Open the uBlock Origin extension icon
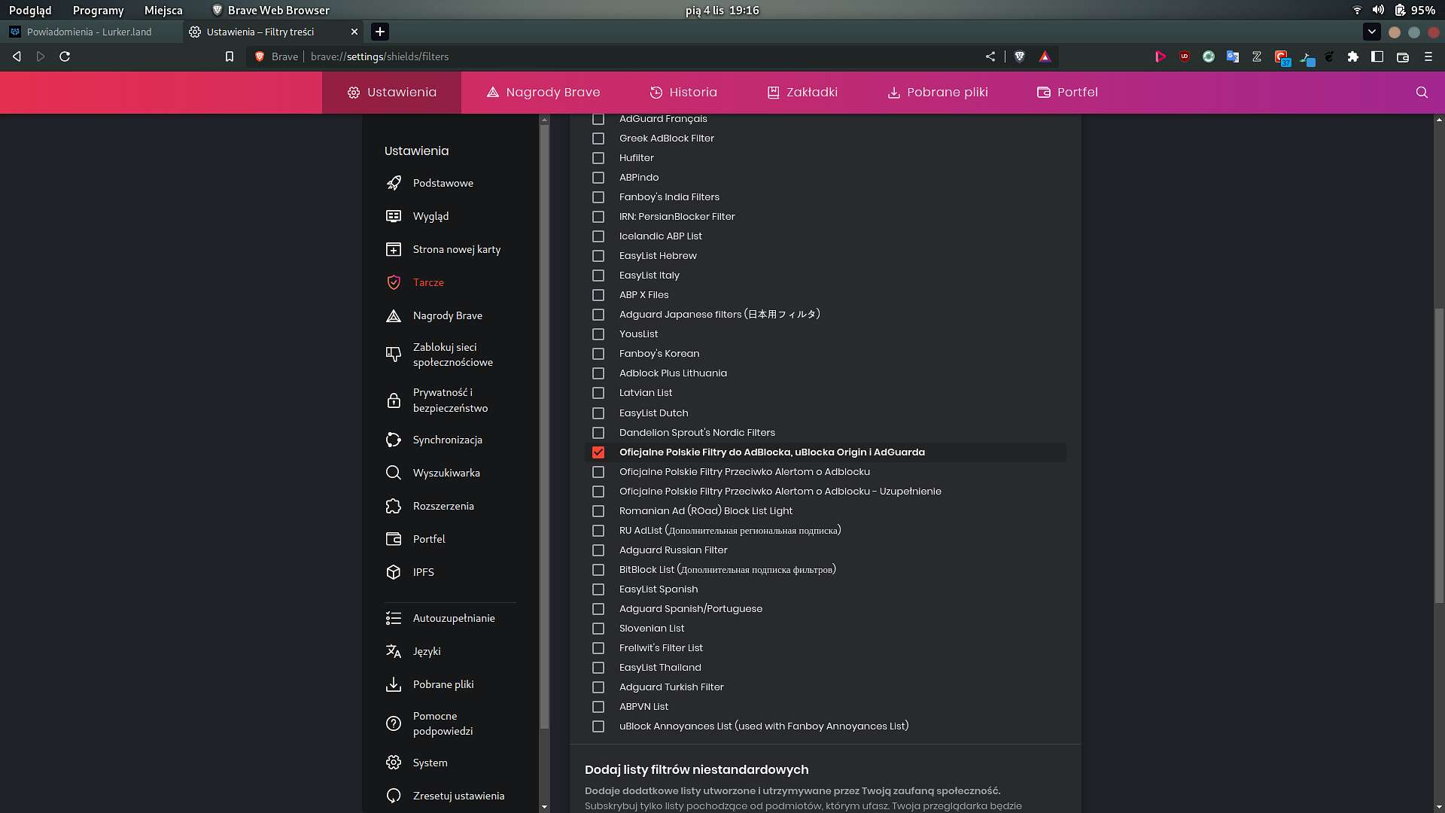1445x813 pixels. point(1185,56)
